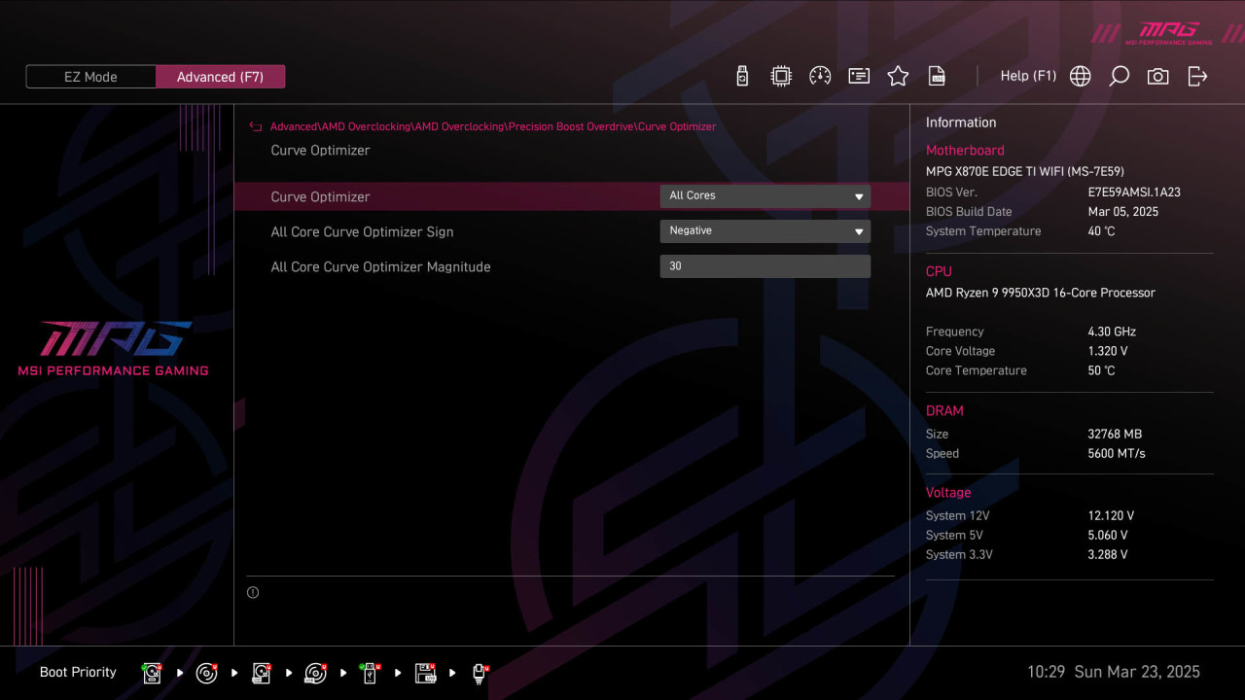
Task: Click the 'DRAM' section heading
Action: pos(944,411)
